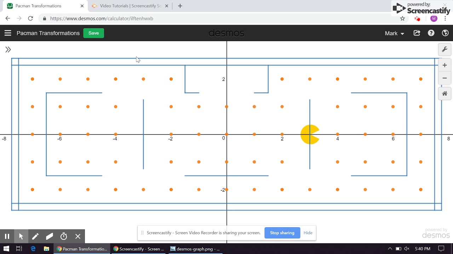
Task: Open a new browser tab
Action: coord(180,6)
